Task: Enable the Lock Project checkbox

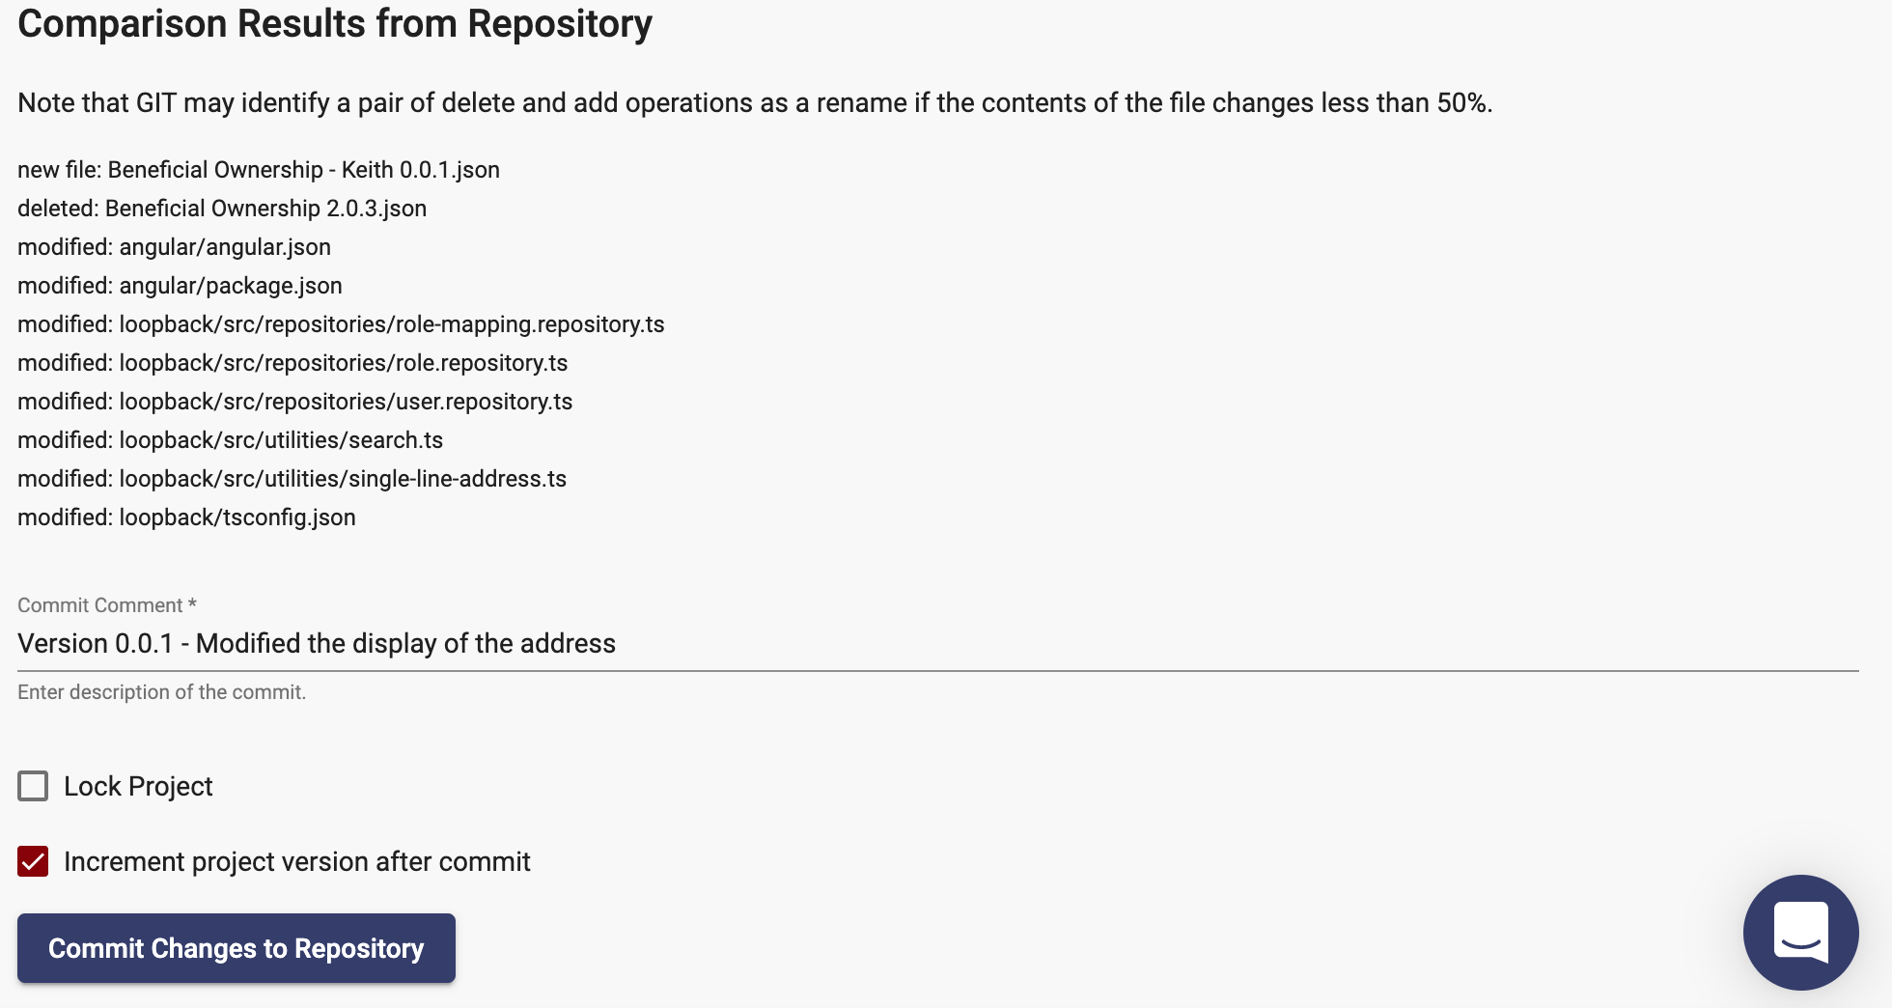Action: 33,786
